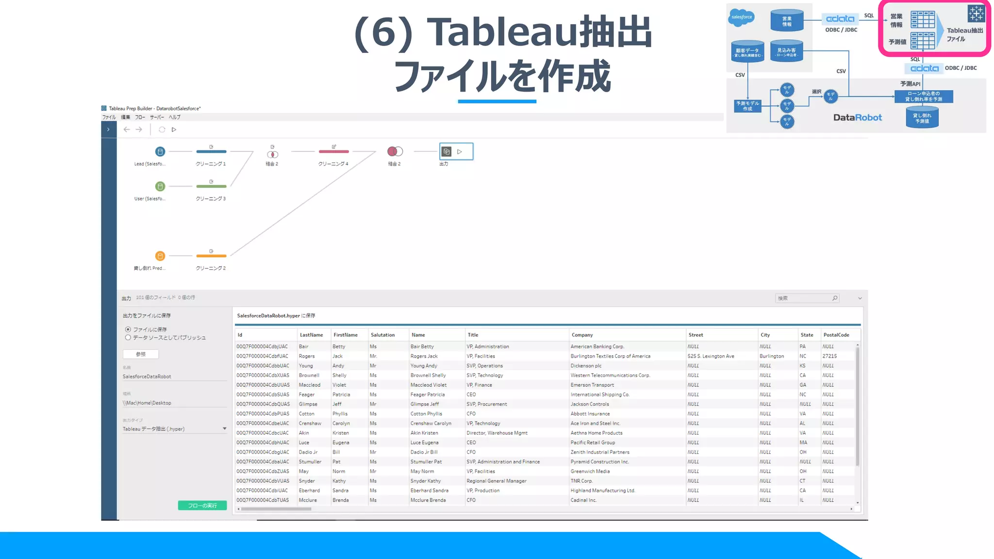Image resolution: width=994 pixels, height=559 pixels.
Task: Click the State column header
Action: point(810,335)
